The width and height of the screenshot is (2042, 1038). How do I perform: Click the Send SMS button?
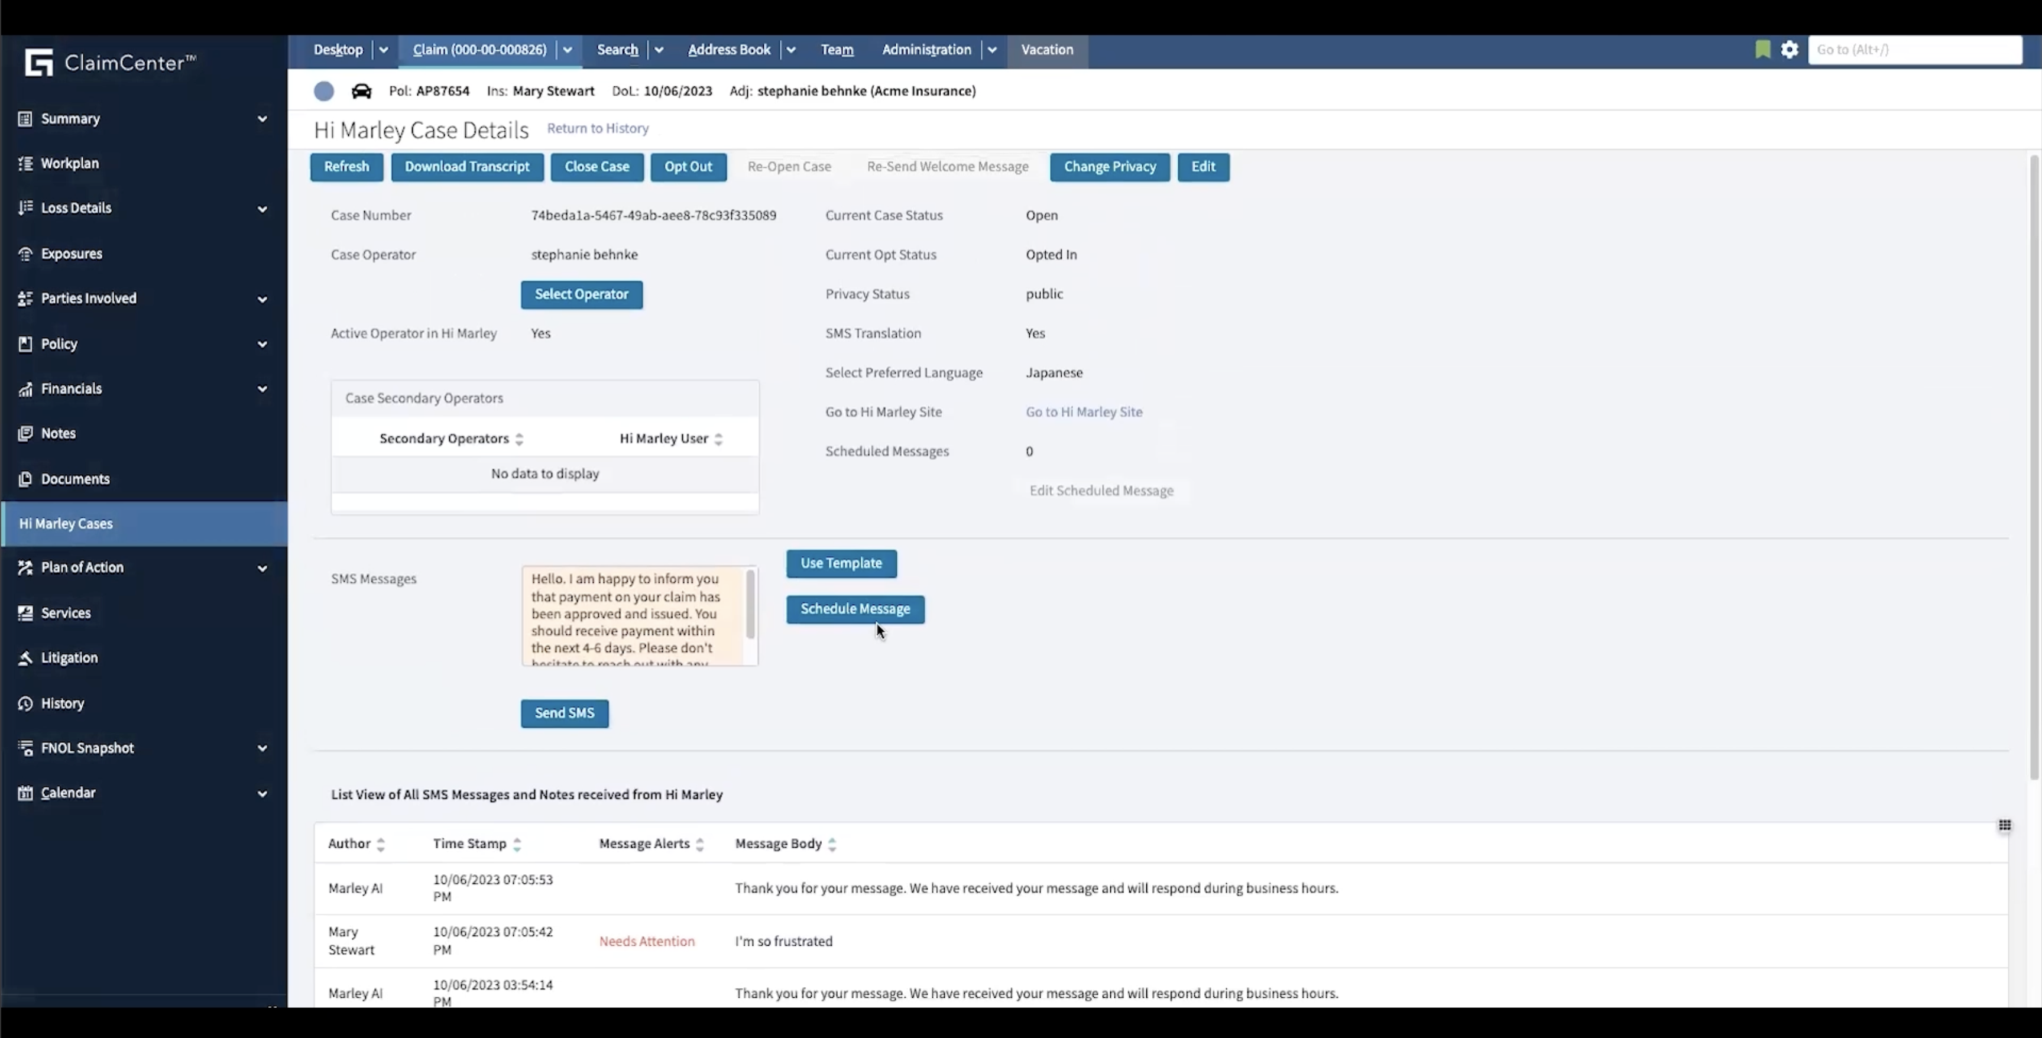565,713
